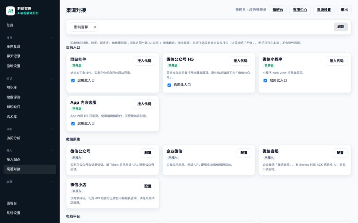Click the AI logo icon in sidebar
Image resolution: width=358 pixels, height=223 pixels.
10,11
